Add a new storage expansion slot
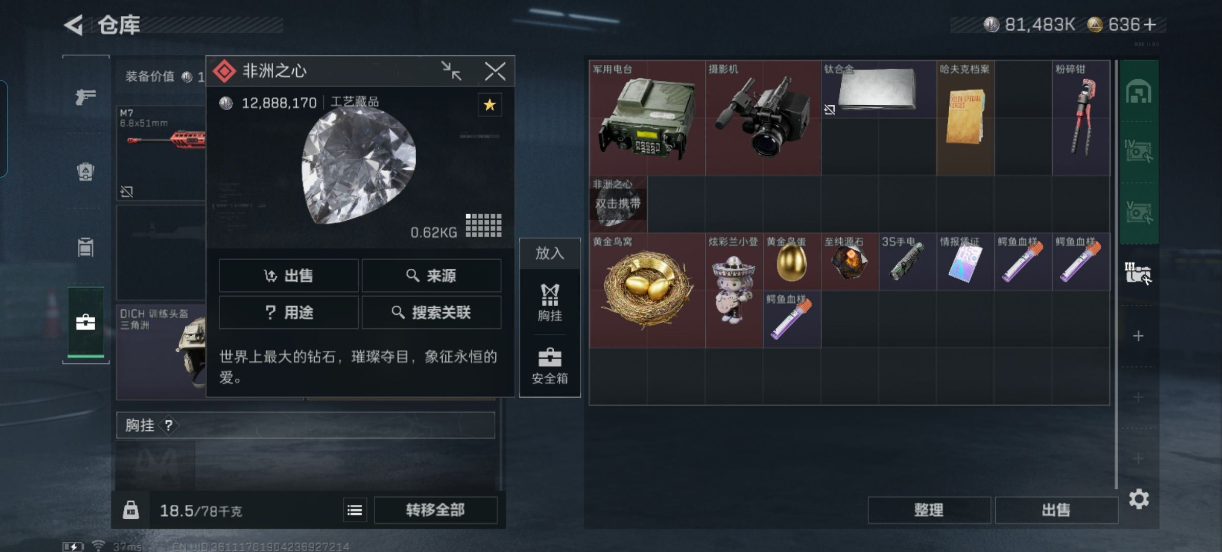The height and width of the screenshot is (552, 1222). pos(1138,336)
